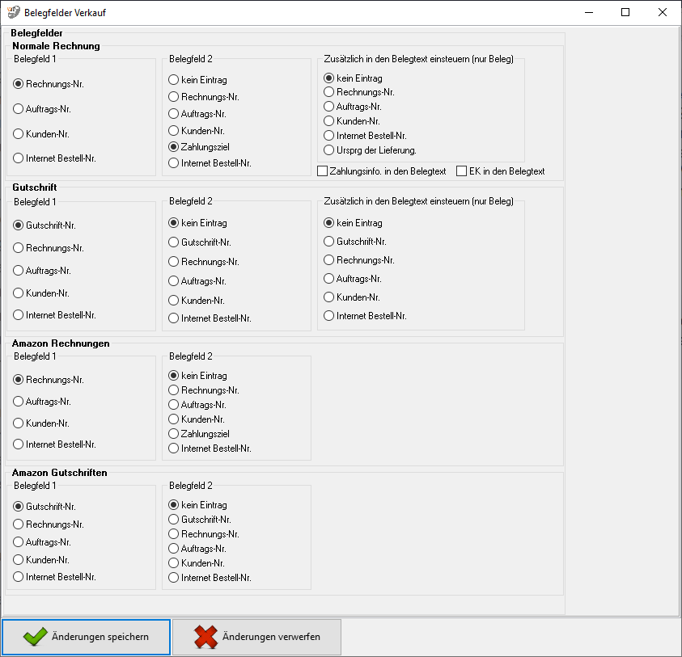682x657 pixels.
Task: Select Ursprg der Lieferung radio option
Action: pyautogui.click(x=329, y=150)
